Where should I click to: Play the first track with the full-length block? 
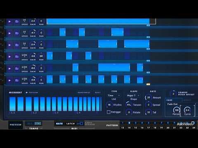point(9,21)
